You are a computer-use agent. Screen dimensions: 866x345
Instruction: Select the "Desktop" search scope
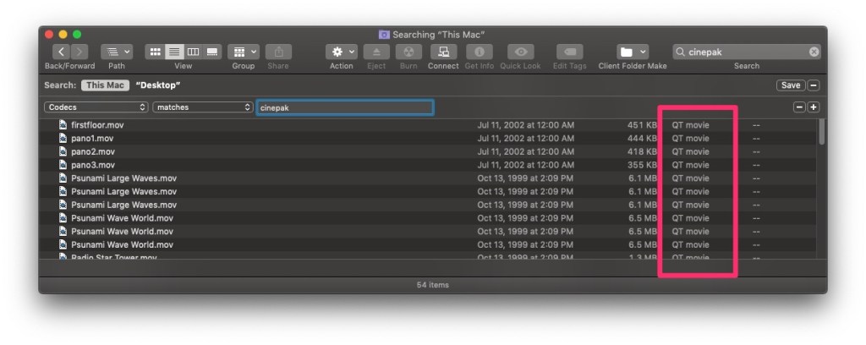click(x=158, y=85)
